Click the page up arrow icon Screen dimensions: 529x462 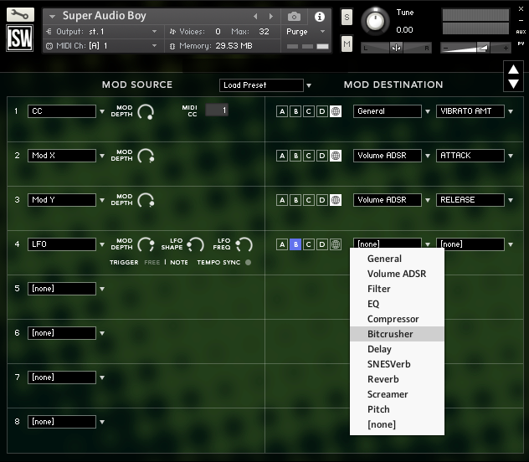point(512,69)
